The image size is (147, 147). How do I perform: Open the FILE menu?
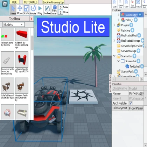[x=14, y=2]
